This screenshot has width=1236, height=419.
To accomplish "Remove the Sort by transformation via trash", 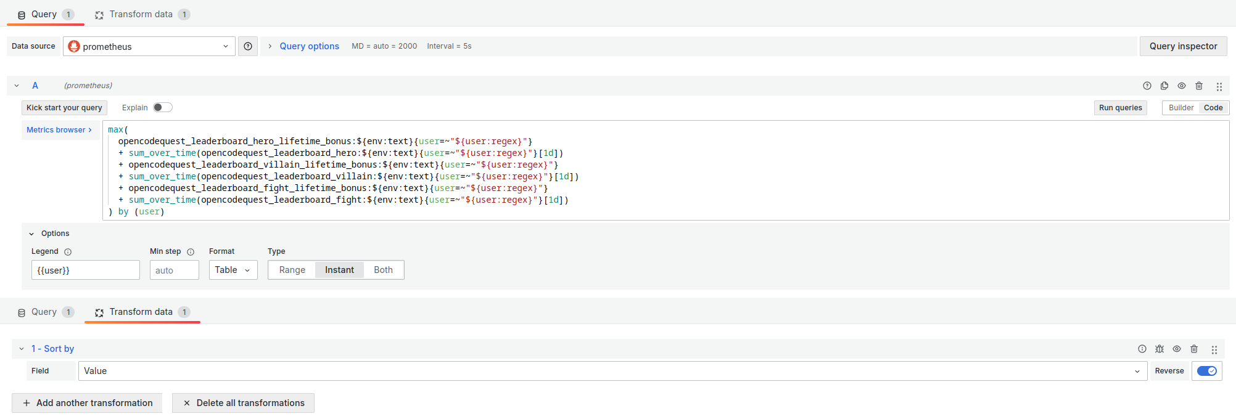I will tap(1194, 349).
